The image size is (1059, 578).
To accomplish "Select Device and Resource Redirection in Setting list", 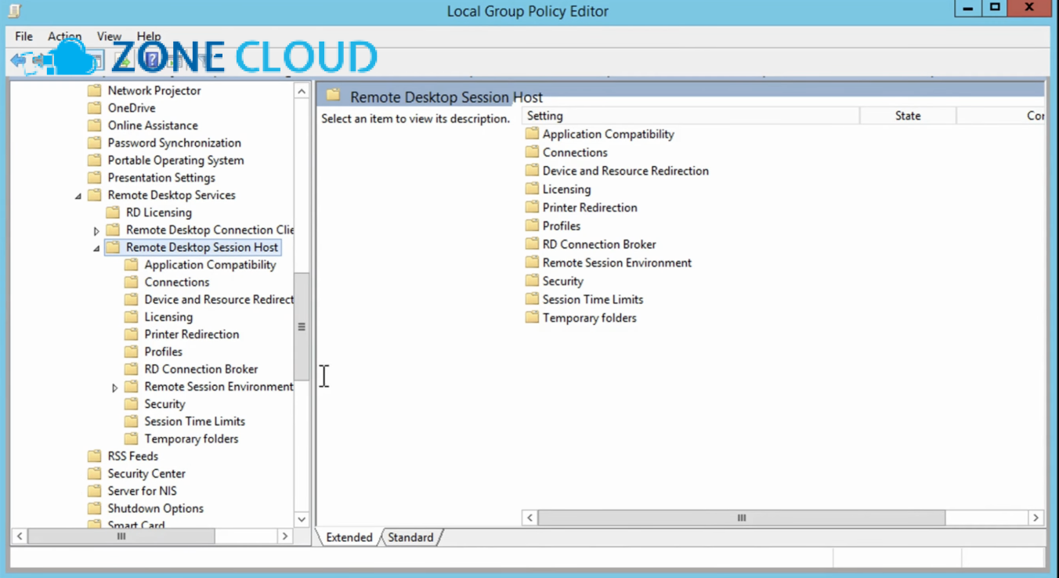I will pyautogui.click(x=625, y=171).
